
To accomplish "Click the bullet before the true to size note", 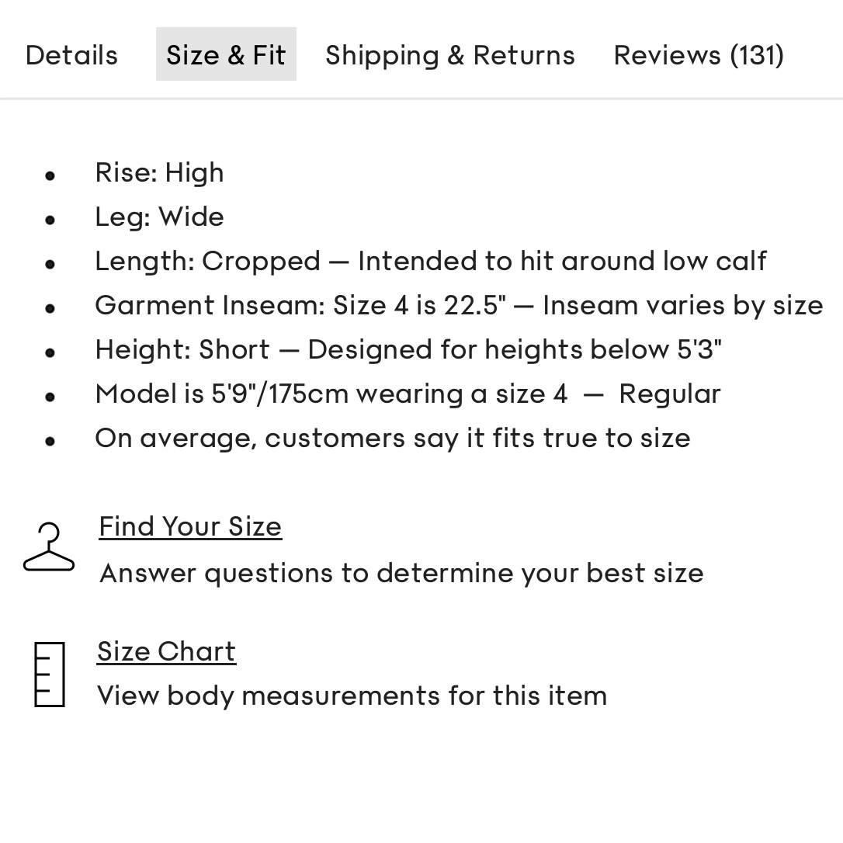I will pyautogui.click(x=50, y=440).
